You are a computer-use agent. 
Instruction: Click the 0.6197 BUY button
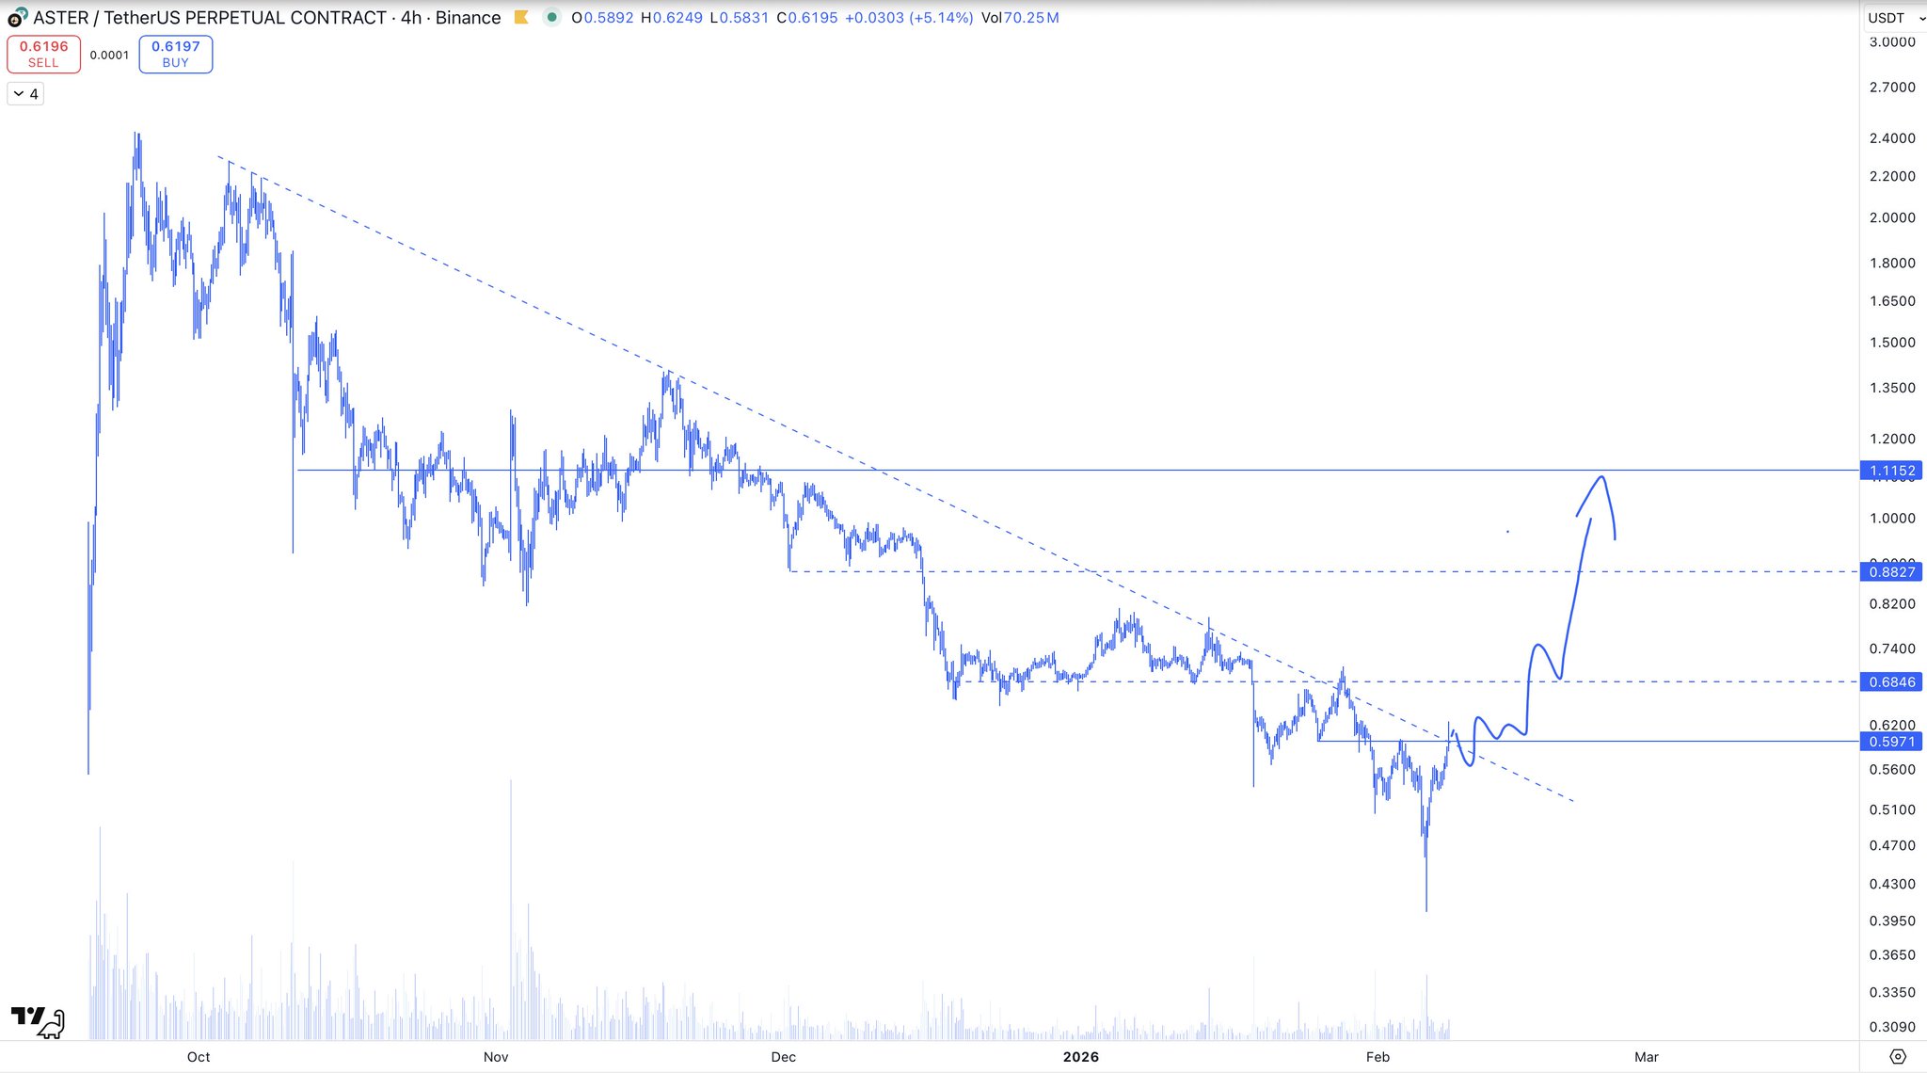coord(175,54)
